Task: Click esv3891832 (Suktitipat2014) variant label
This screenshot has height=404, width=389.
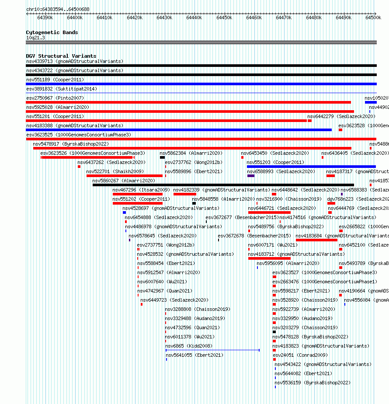Action: tap(62, 89)
